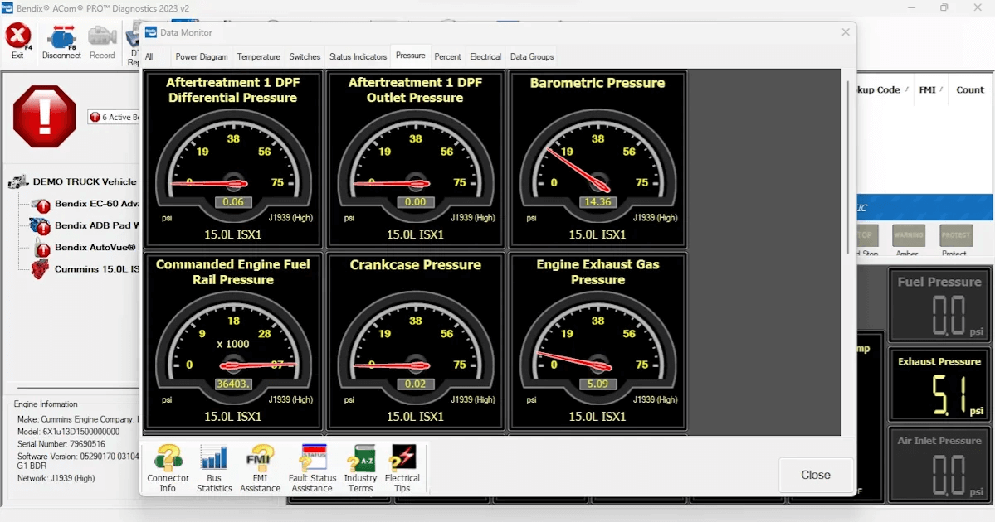
Task: Open the Status Indicators tab
Action: [358, 57]
